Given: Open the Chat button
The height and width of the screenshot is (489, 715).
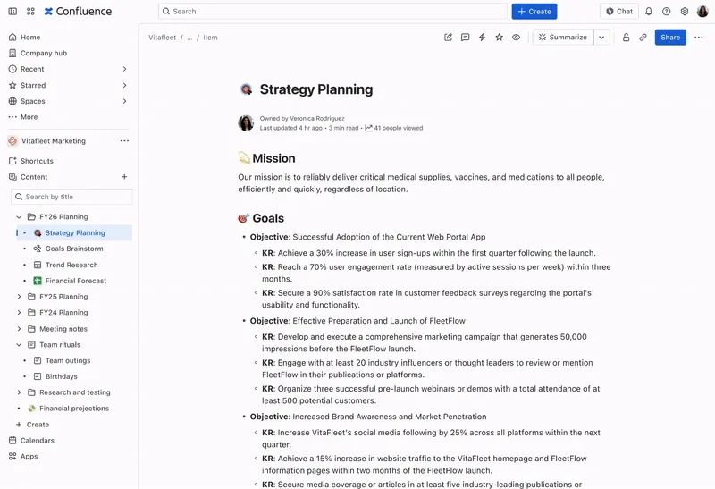Looking at the screenshot, I should [618, 12].
